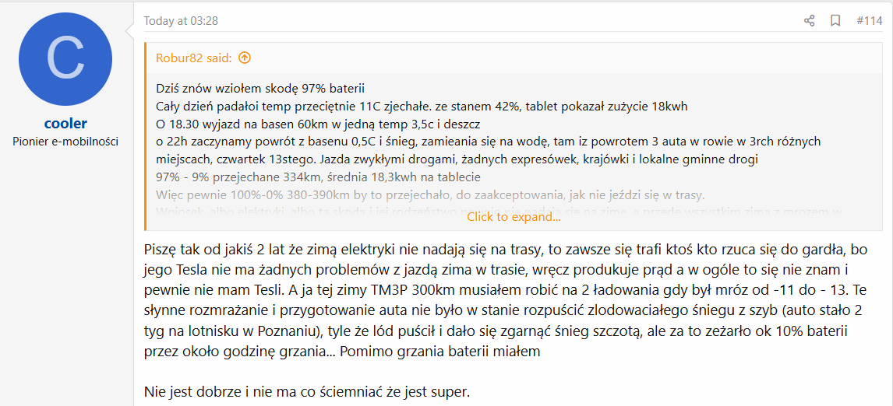Open the #114 post permalink
The height and width of the screenshot is (406, 893).
pyautogui.click(x=869, y=21)
